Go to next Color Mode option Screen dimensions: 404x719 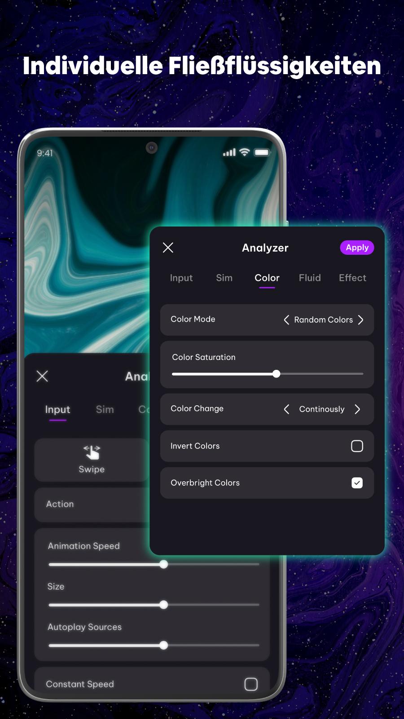pyautogui.click(x=360, y=320)
